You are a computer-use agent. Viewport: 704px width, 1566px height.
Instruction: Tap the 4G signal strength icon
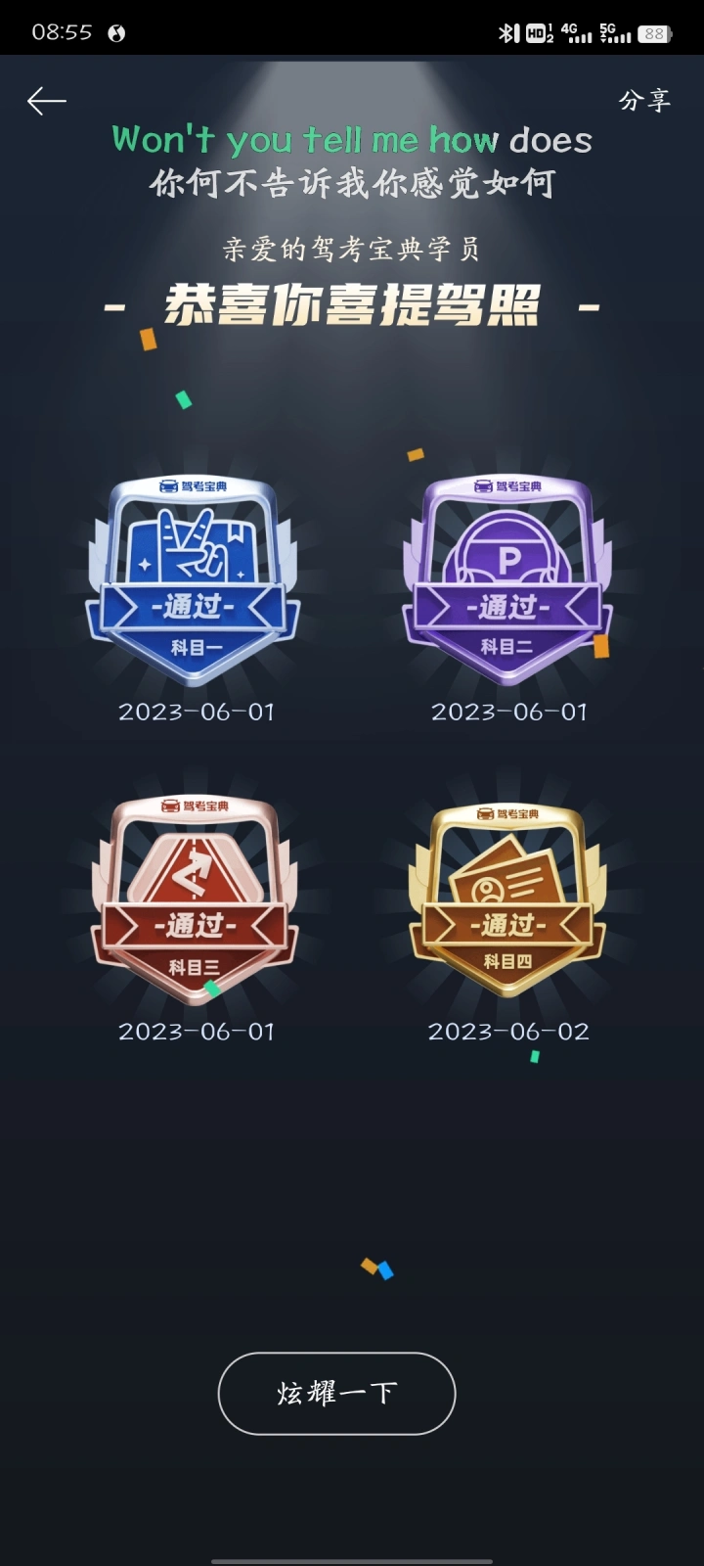coord(577,33)
